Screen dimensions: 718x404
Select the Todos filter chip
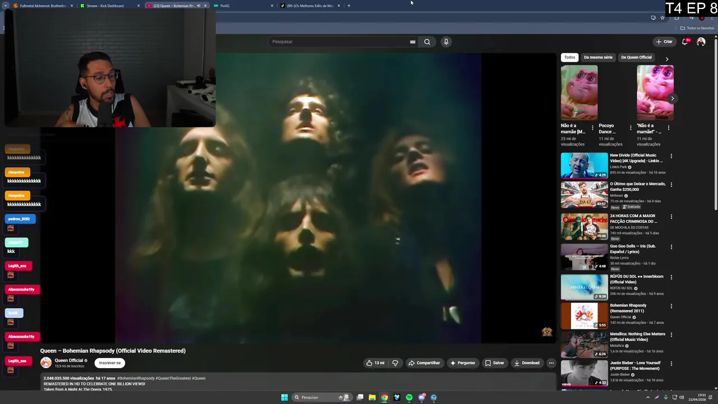point(569,57)
